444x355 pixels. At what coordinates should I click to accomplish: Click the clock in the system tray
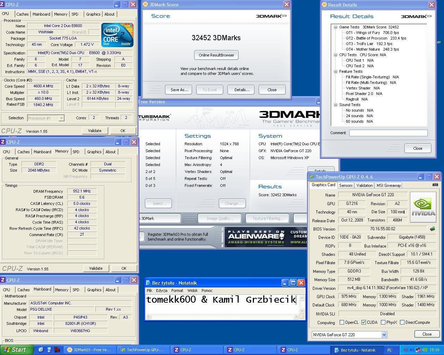[x=434, y=350]
